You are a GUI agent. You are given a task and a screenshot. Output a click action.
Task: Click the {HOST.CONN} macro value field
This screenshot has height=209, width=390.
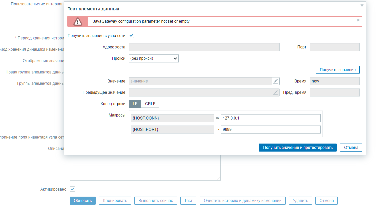tap(270, 118)
